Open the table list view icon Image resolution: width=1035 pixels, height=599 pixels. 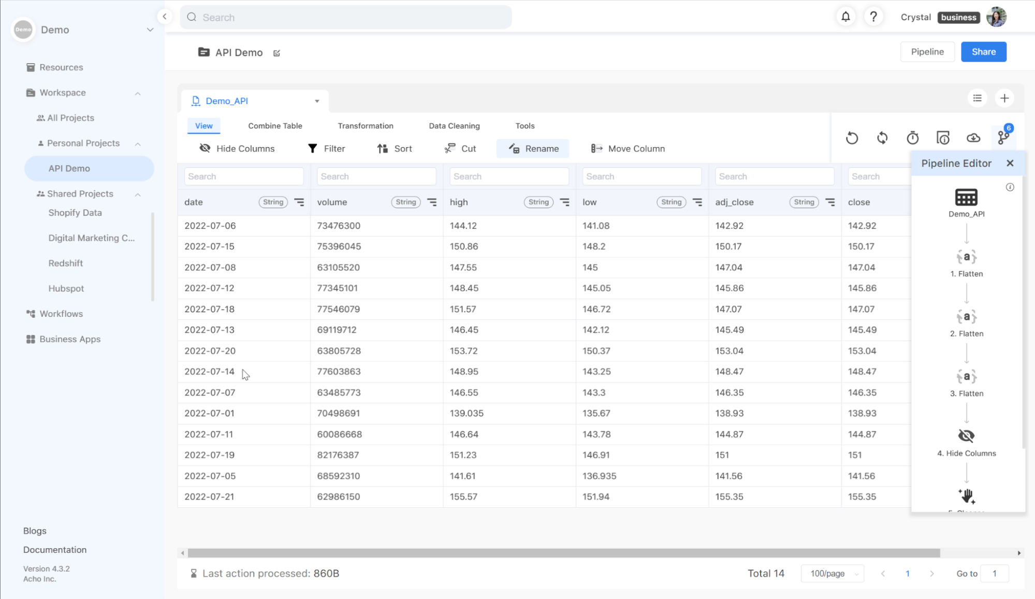click(x=977, y=98)
